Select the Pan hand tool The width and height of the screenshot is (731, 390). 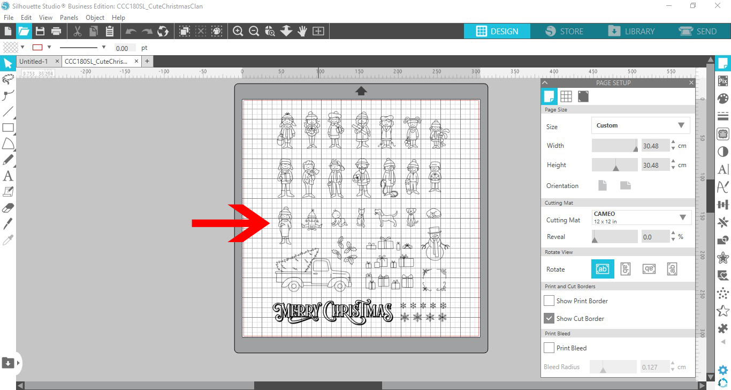(x=302, y=31)
